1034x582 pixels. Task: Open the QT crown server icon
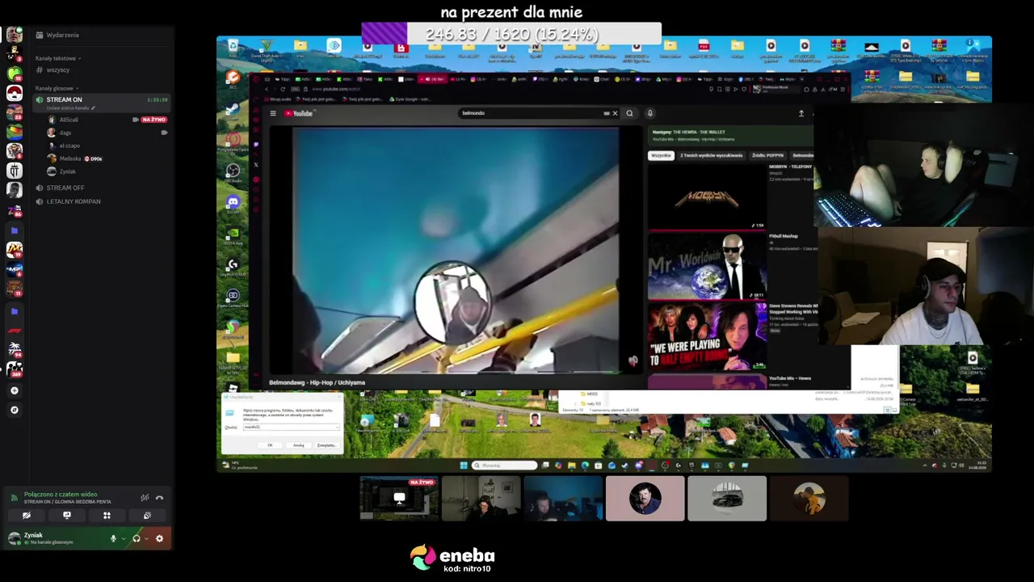15,171
